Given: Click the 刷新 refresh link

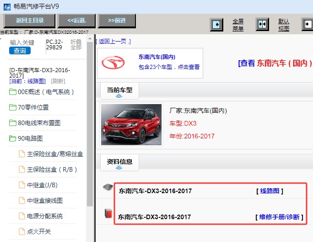Looking at the screenshot, I should pyautogui.click(x=58, y=81).
